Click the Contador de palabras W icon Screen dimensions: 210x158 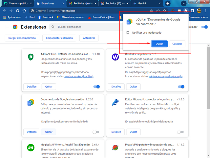pyautogui.click(x=115, y=57)
